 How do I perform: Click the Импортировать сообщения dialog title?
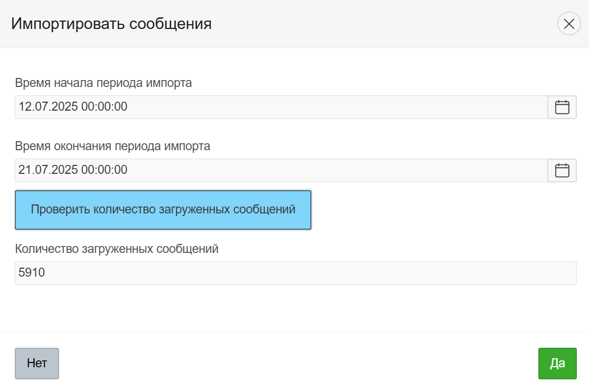pos(111,24)
